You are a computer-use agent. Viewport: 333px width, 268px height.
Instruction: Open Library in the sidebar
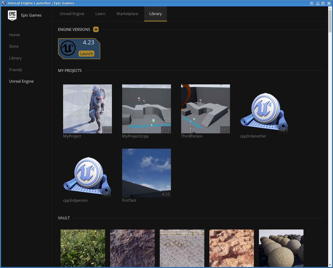click(x=15, y=58)
